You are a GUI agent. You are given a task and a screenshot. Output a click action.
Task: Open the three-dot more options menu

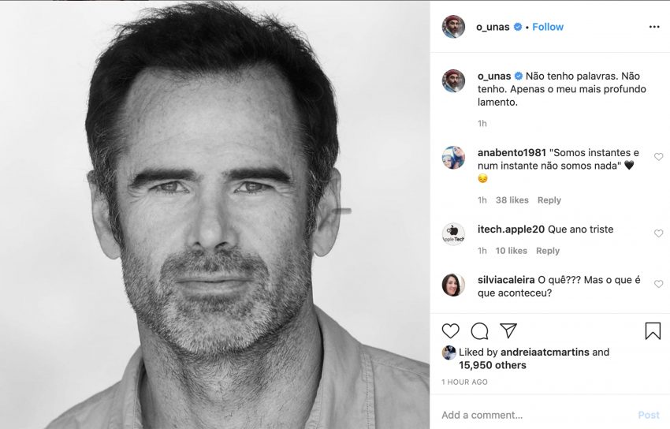pyautogui.click(x=653, y=27)
